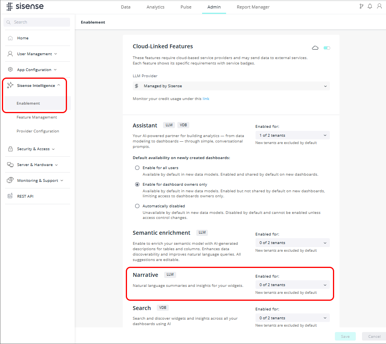Click the Cancel button
The width and height of the screenshot is (386, 344).
tap(374, 336)
